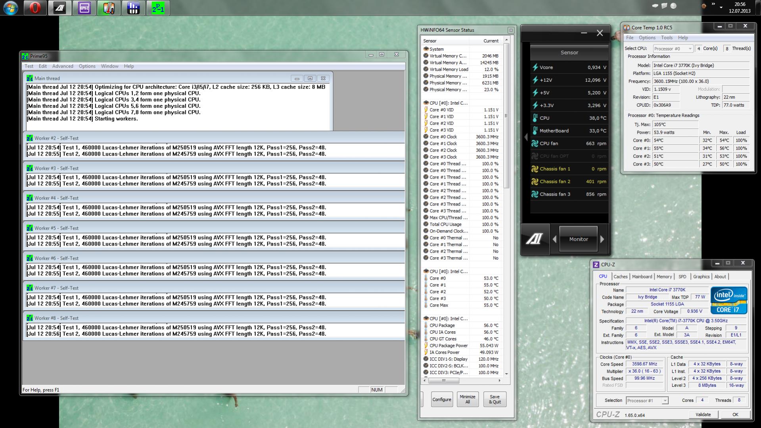The image size is (761, 428).
Task: Expand the taskbar toolbar double chevron
Action: 713,4
